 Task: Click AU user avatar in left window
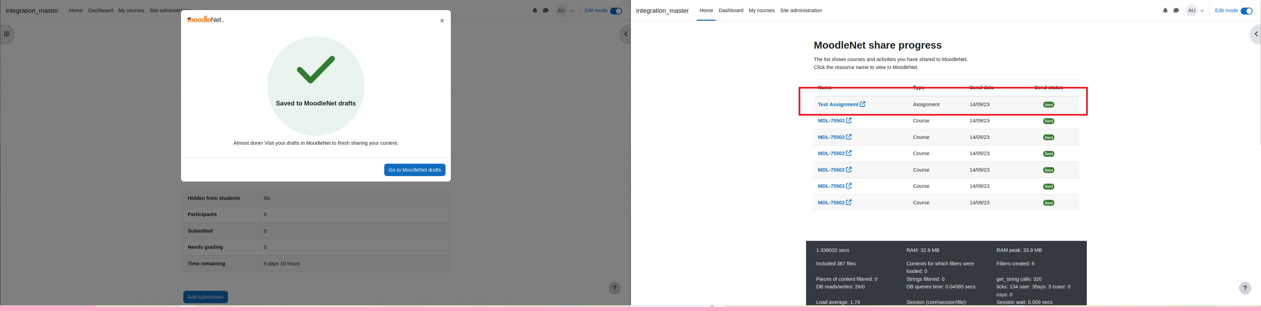(x=561, y=10)
